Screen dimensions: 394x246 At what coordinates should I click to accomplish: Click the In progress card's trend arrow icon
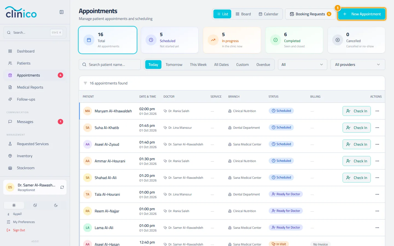click(213, 40)
